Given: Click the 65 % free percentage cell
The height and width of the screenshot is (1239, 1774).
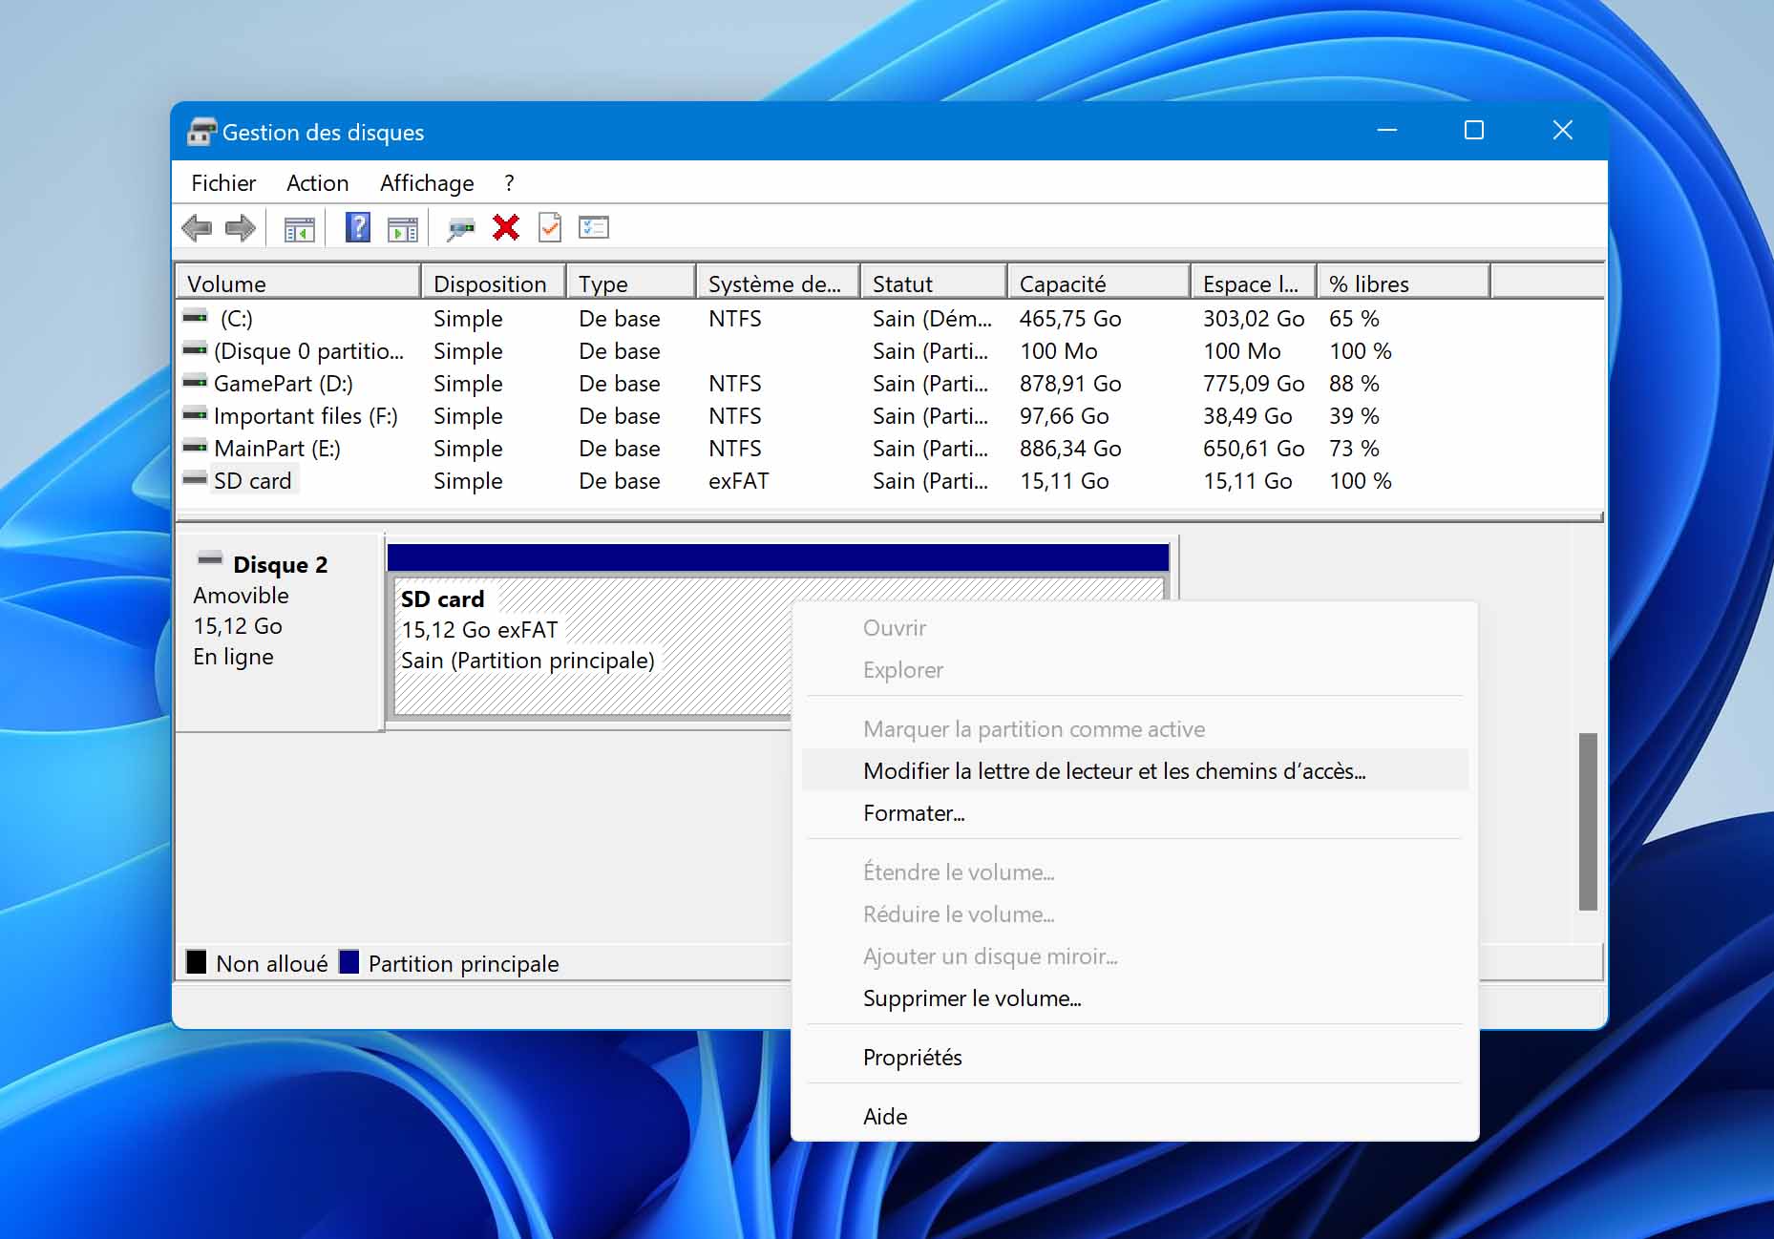Looking at the screenshot, I should [1354, 318].
